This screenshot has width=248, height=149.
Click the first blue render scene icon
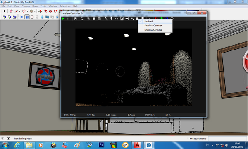tap(5, 17)
